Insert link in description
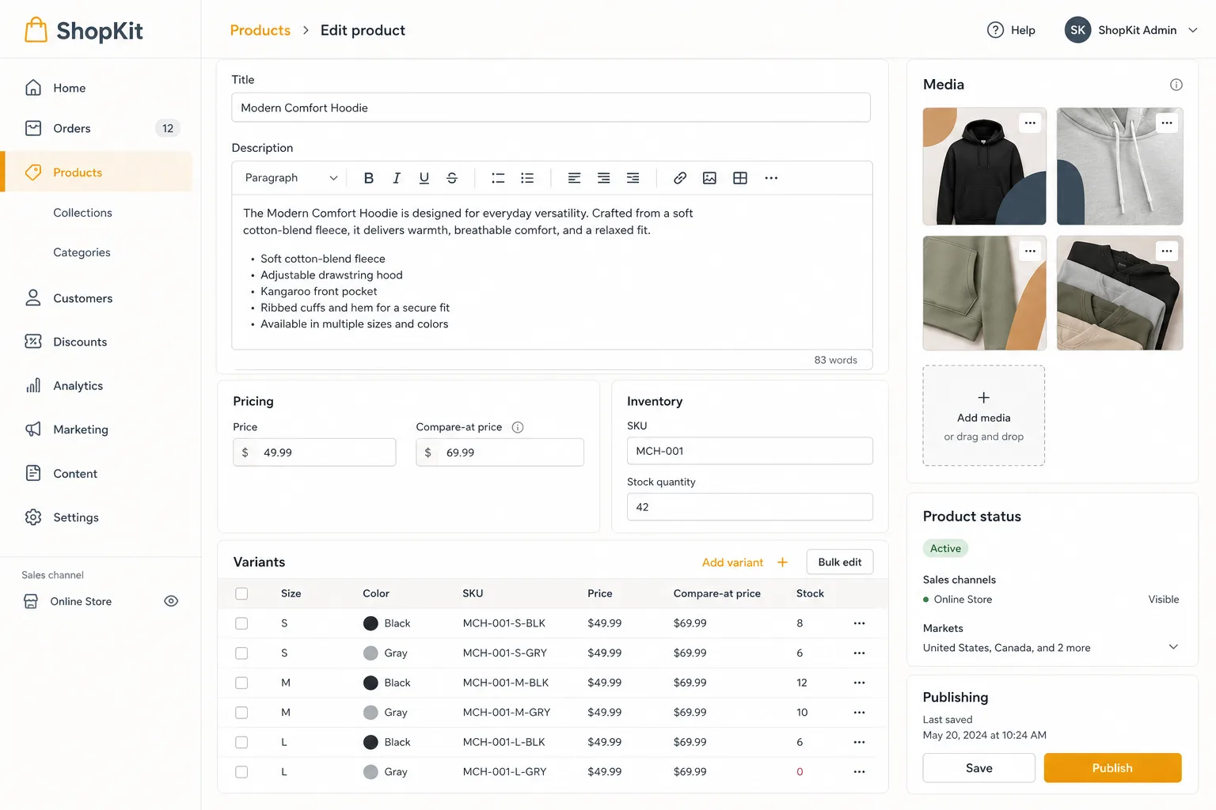The width and height of the screenshot is (1216, 810). tap(680, 178)
